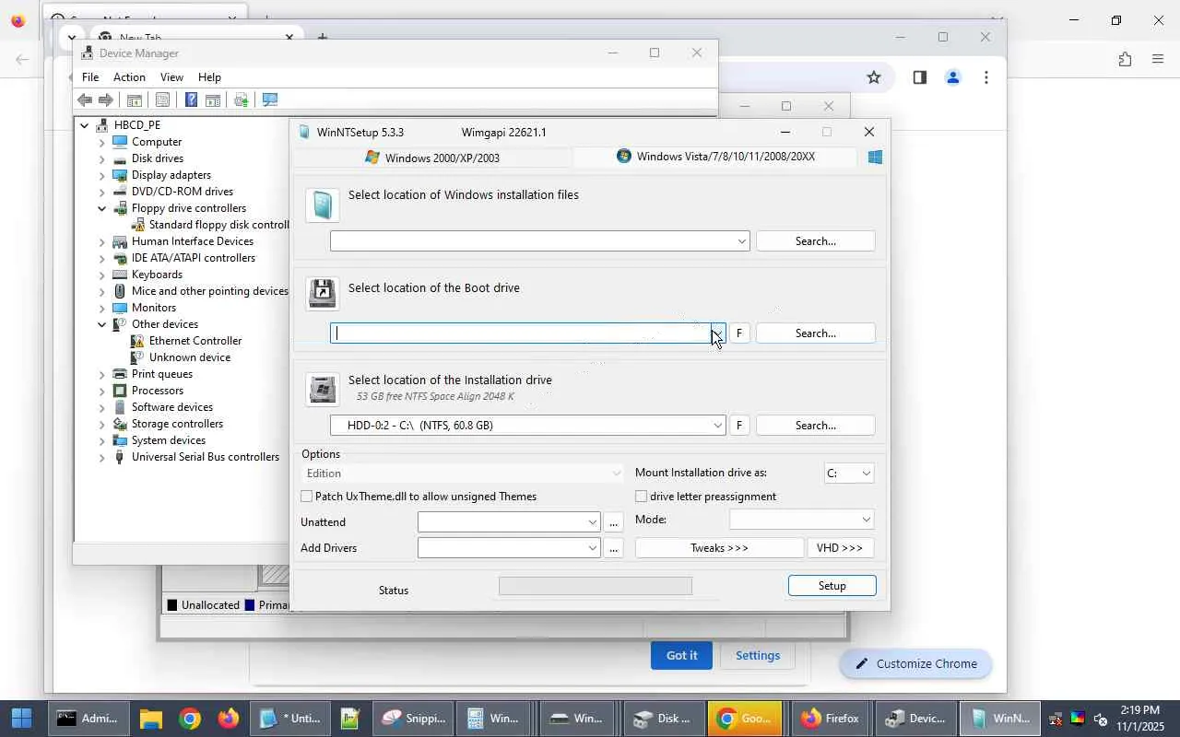This screenshot has height=737, width=1180.
Task: Click the F button beside the Installation drive
Action: [739, 426]
